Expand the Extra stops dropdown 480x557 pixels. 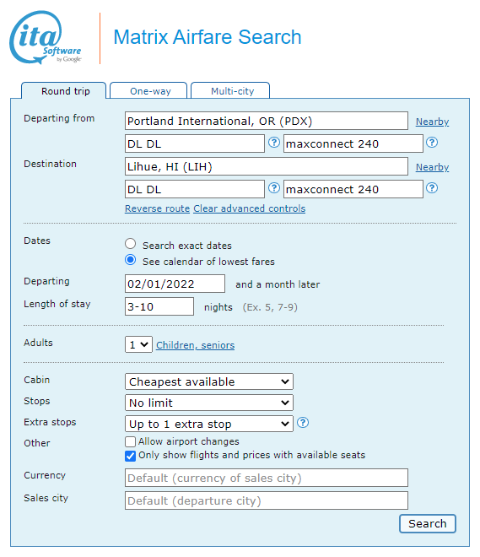coord(208,424)
